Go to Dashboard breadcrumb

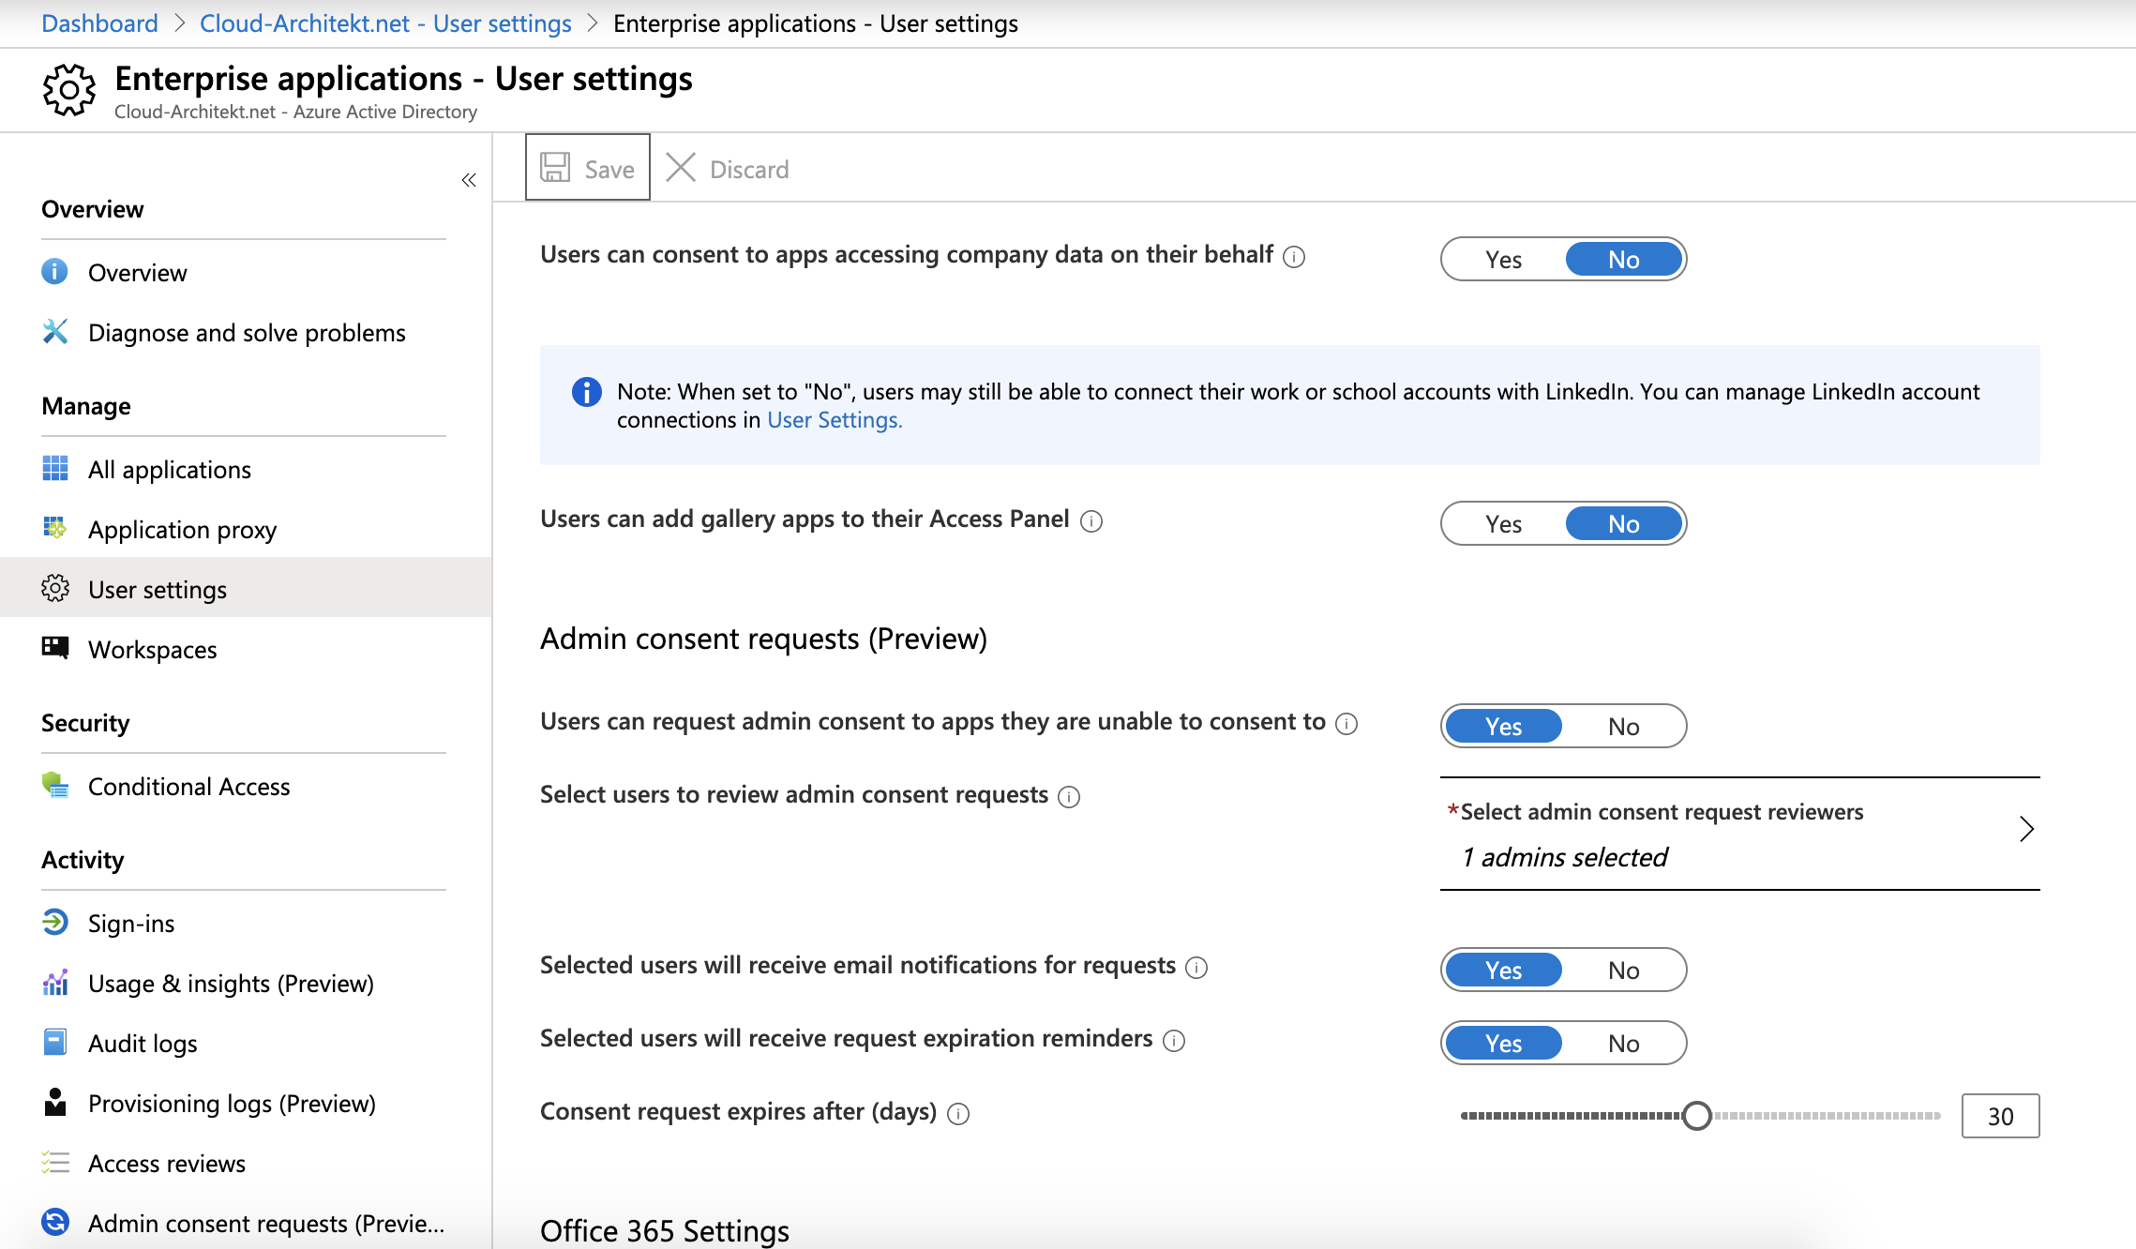pos(99,23)
